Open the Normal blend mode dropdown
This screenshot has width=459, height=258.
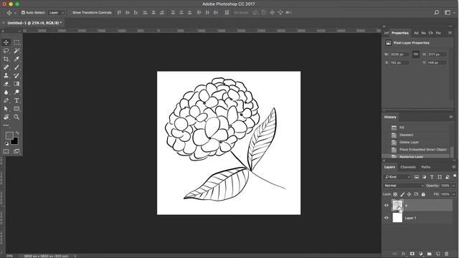[404, 186]
